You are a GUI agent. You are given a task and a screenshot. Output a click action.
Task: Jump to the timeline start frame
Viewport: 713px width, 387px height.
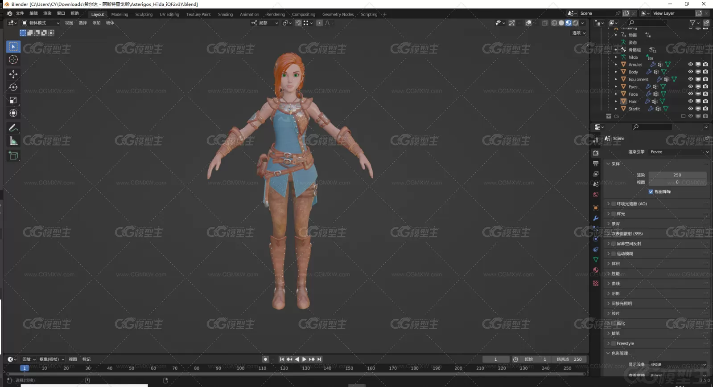click(x=282, y=359)
